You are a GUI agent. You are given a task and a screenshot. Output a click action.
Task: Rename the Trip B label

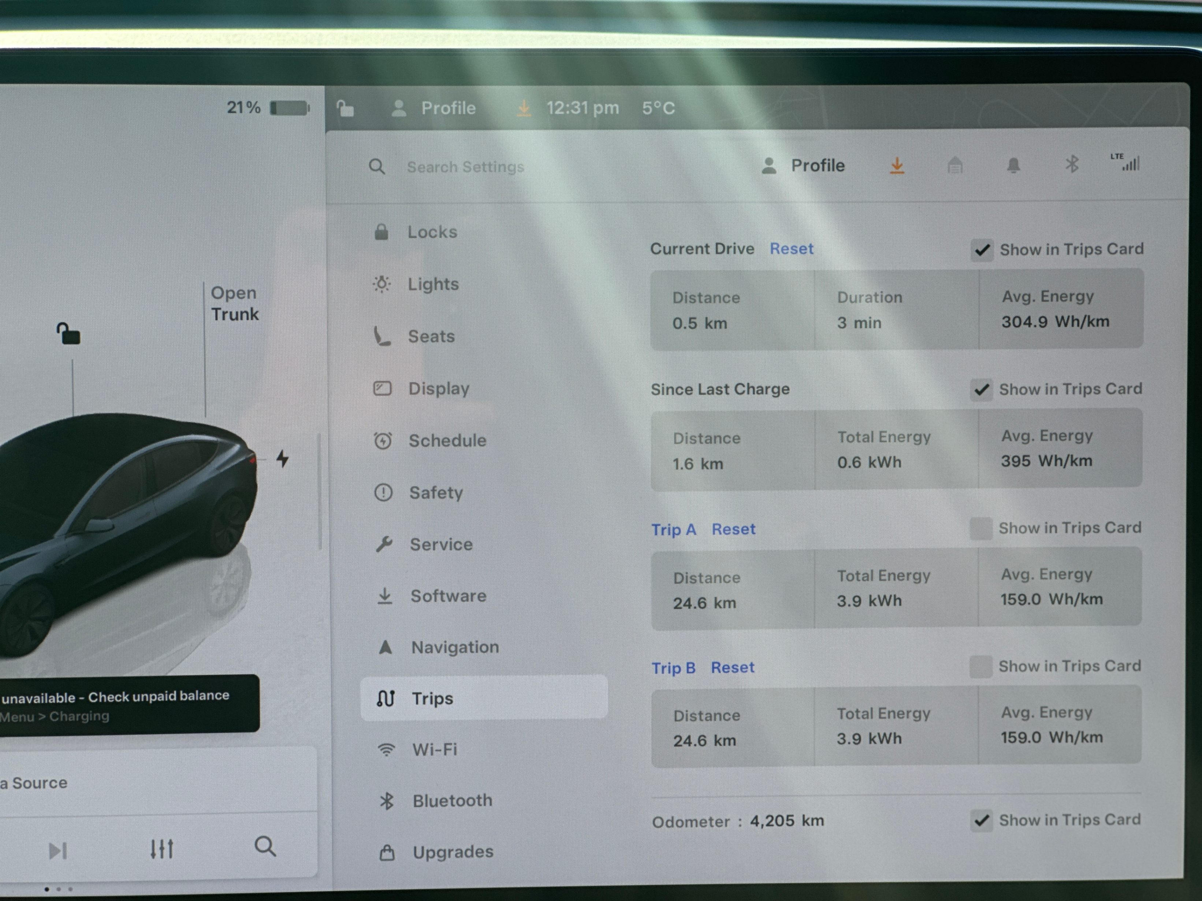[673, 668]
